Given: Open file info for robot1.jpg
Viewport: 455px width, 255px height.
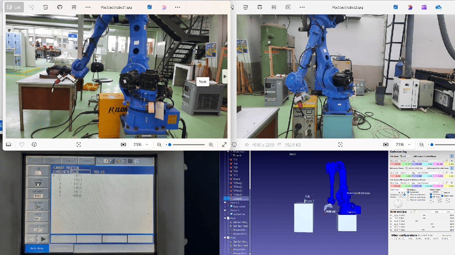Looking at the screenshot, I should pos(34,145).
